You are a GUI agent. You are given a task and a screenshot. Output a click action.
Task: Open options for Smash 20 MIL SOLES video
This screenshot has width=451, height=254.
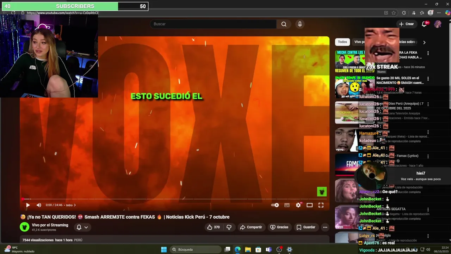point(428,79)
